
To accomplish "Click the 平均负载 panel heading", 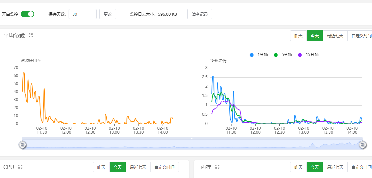I will click(x=14, y=36).
